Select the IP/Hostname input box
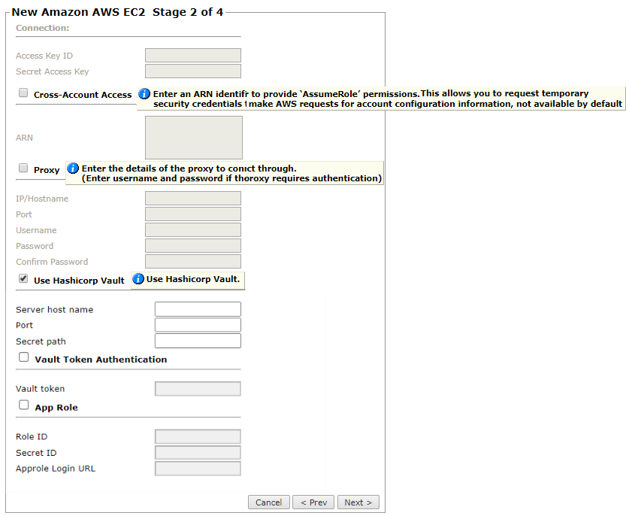The image size is (626, 516). (x=193, y=199)
